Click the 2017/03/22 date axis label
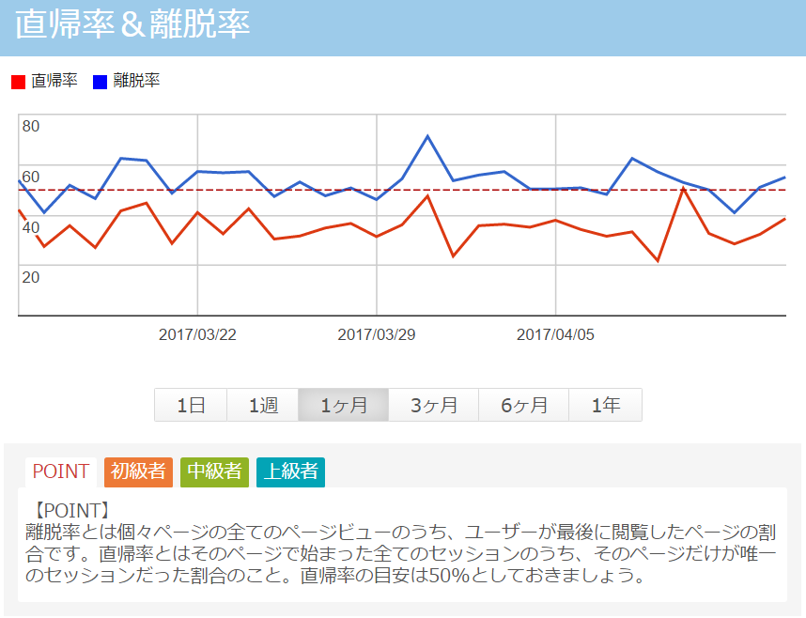The width and height of the screenshot is (806, 618). coord(197,335)
